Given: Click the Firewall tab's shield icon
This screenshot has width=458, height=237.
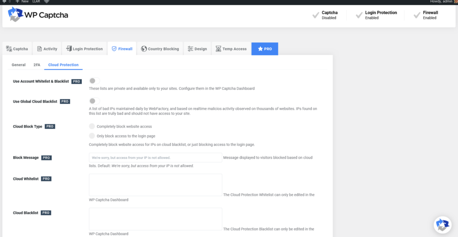Looking at the screenshot, I should pyautogui.click(x=114, y=49).
